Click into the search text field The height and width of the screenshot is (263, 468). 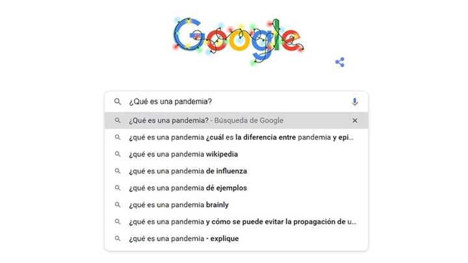pos(234,102)
